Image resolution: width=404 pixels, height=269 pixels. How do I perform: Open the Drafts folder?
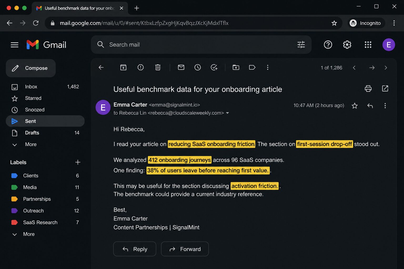(x=45, y=133)
